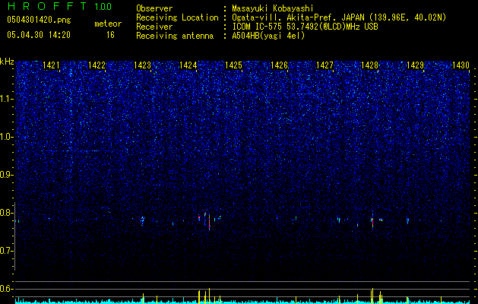Screen dimensions: 478x304
Task: Click antenna value A504HB(yagi 4el)
Action: click(268, 36)
